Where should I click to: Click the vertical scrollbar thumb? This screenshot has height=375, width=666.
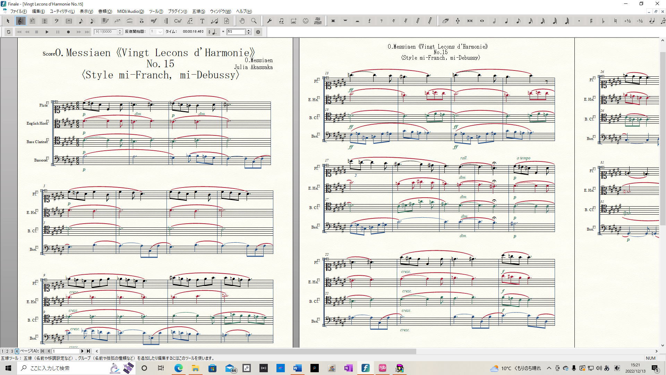pyautogui.click(x=662, y=138)
